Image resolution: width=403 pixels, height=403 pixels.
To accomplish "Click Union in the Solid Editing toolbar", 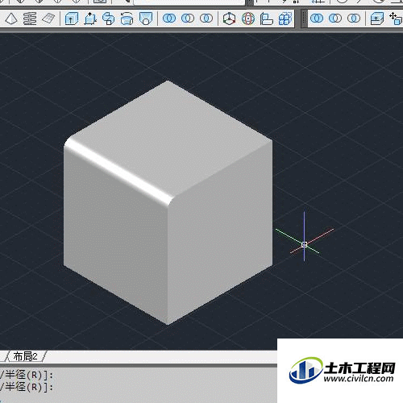I will [x=317, y=19].
